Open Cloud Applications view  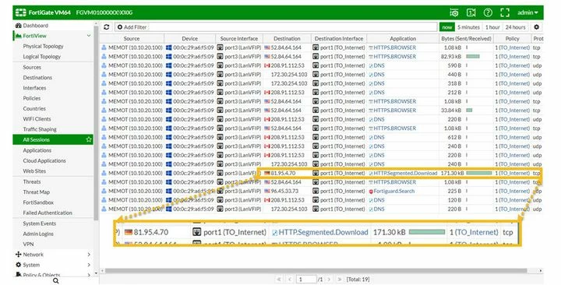pyautogui.click(x=44, y=160)
